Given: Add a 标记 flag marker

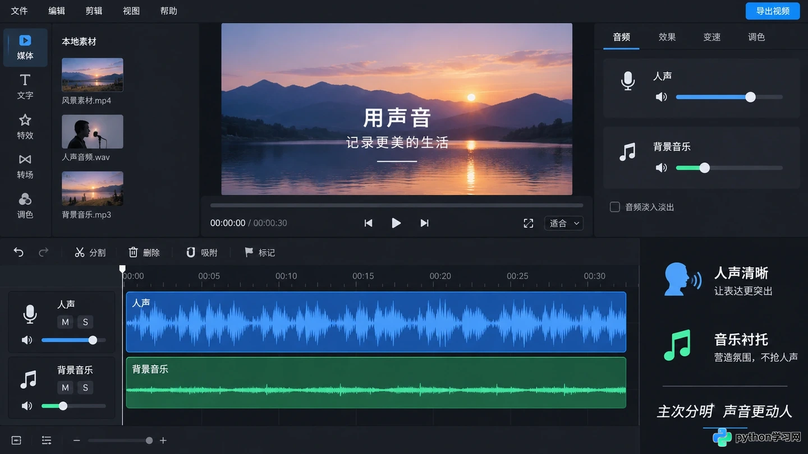Looking at the screenshot, I should (259, 252).
